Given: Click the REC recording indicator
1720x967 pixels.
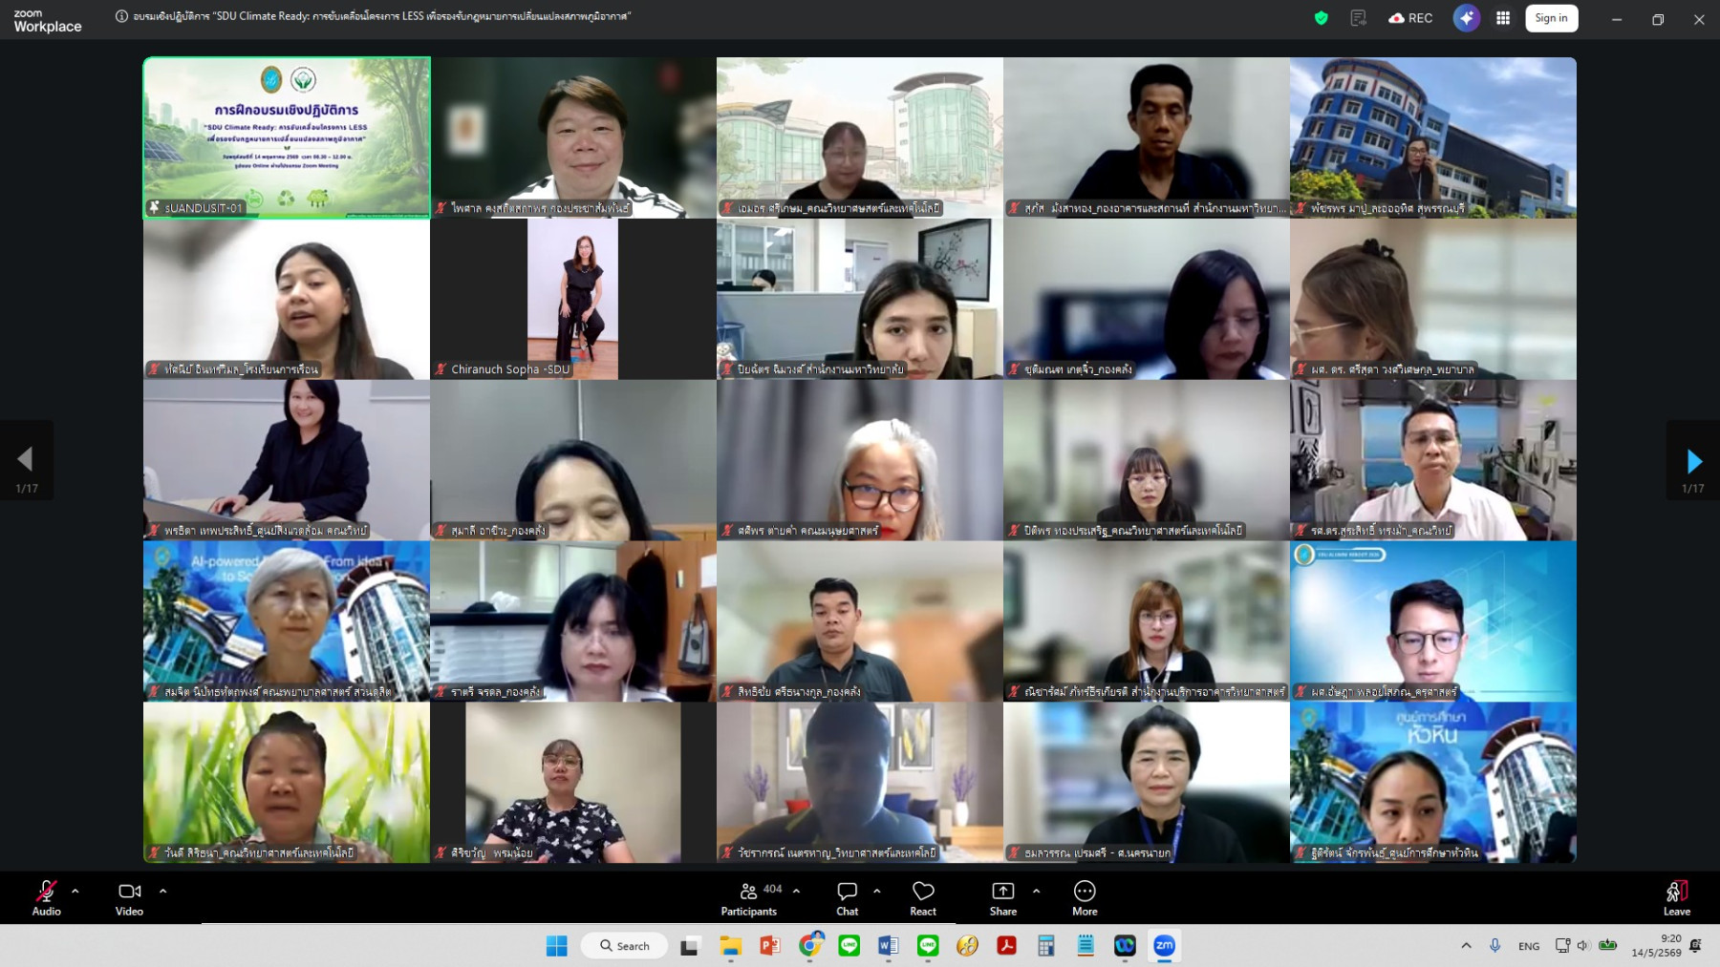Looking at the screenshot, I should pyautogui.click(x=1410, y=18).
